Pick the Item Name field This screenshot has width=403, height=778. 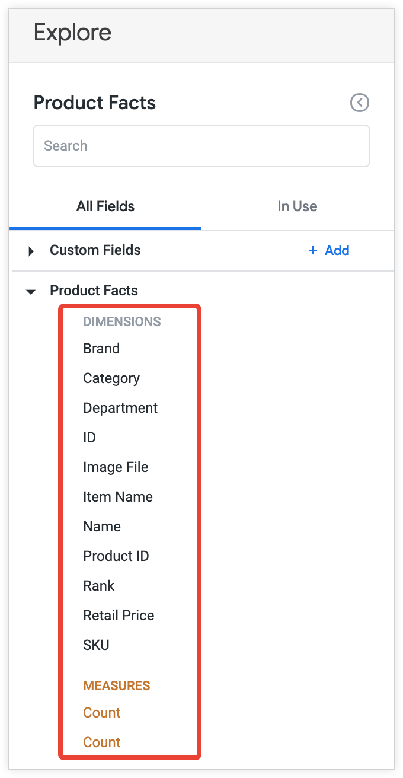[x=117, y=497]
